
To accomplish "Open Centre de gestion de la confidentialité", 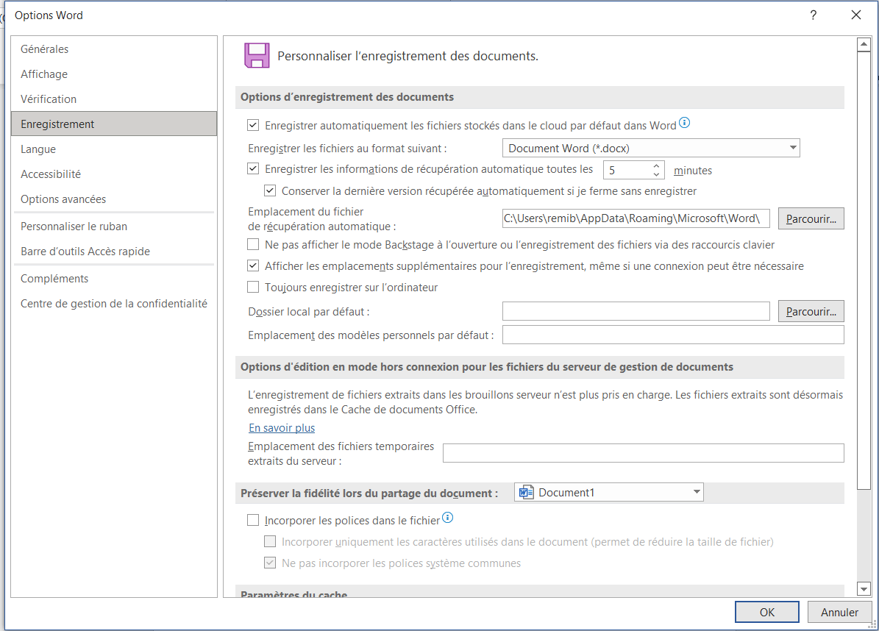I will 114,304.
